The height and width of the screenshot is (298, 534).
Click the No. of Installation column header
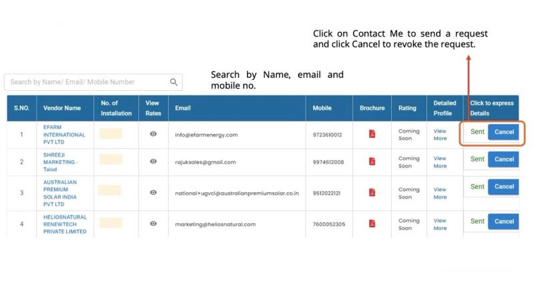click(x=116, y=108)
